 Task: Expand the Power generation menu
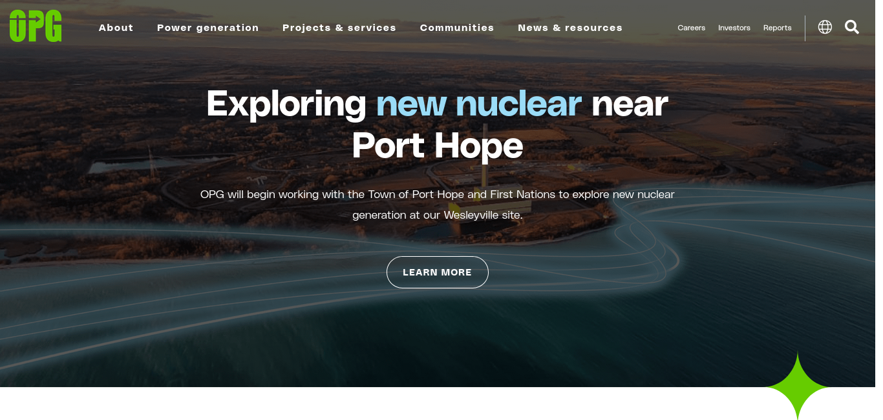pos(208,28)
